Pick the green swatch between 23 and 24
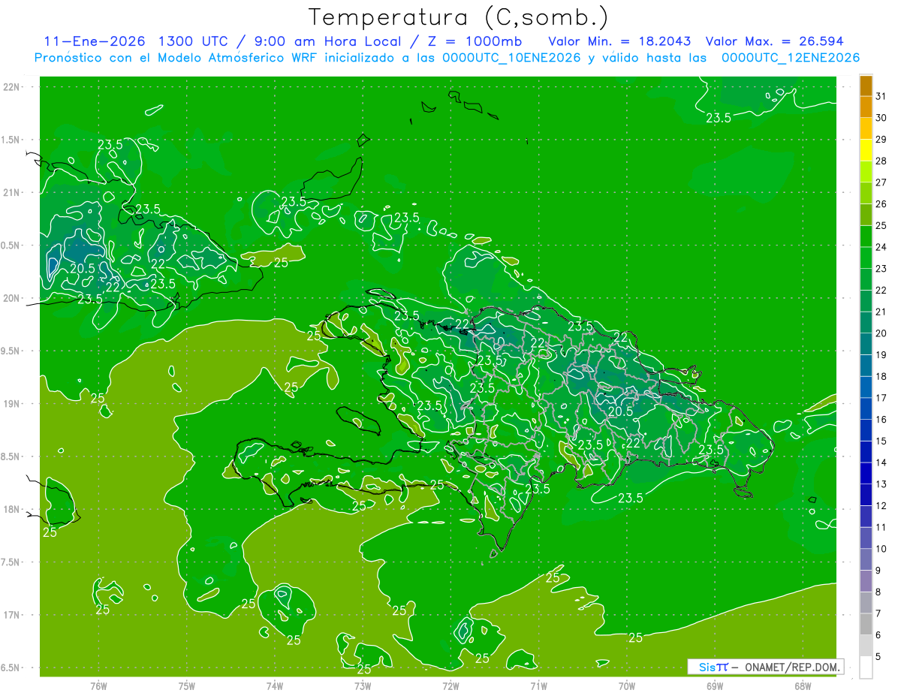The height and width of the screenshot is (696, 901). (866, 258)
